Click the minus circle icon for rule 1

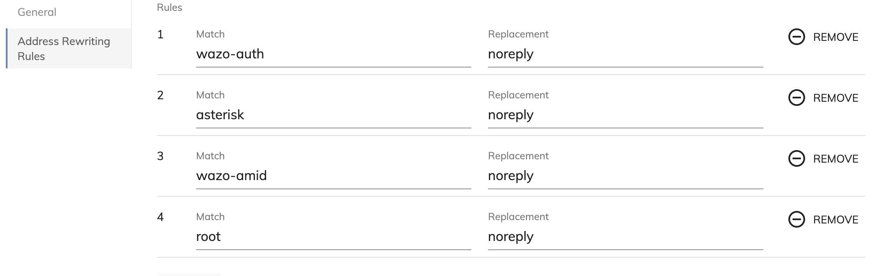[796, 37]
